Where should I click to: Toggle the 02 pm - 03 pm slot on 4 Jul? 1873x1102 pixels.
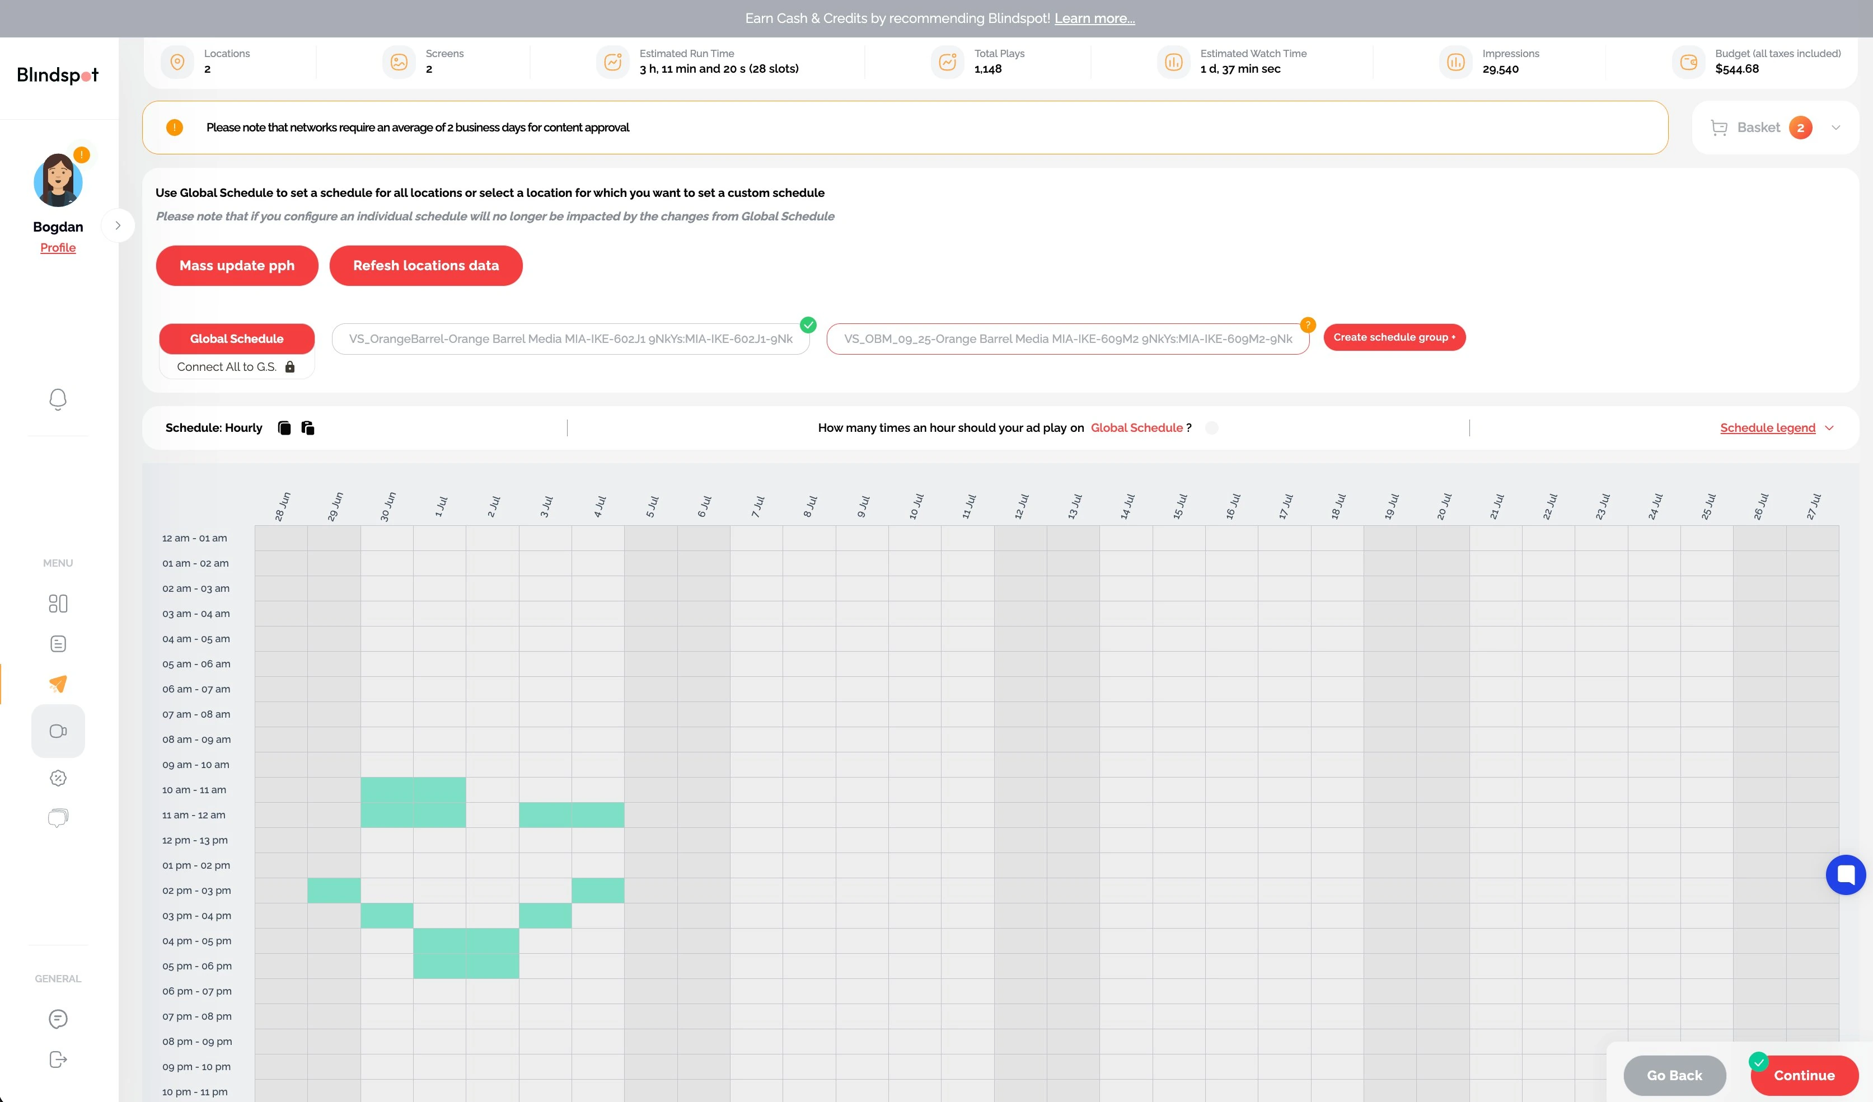click(598, 891)
